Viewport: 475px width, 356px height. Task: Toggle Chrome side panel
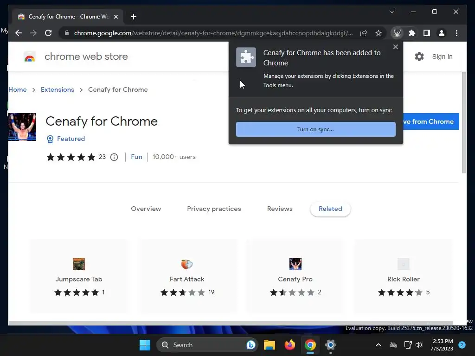point(427,33)
